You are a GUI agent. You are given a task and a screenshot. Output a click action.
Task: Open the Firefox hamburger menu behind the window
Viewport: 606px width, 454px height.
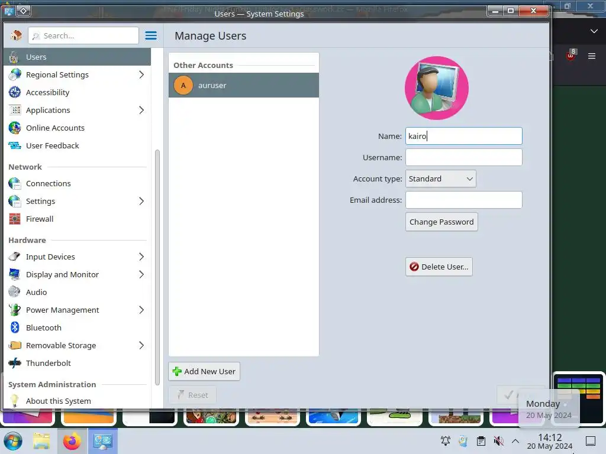[592, 56]
